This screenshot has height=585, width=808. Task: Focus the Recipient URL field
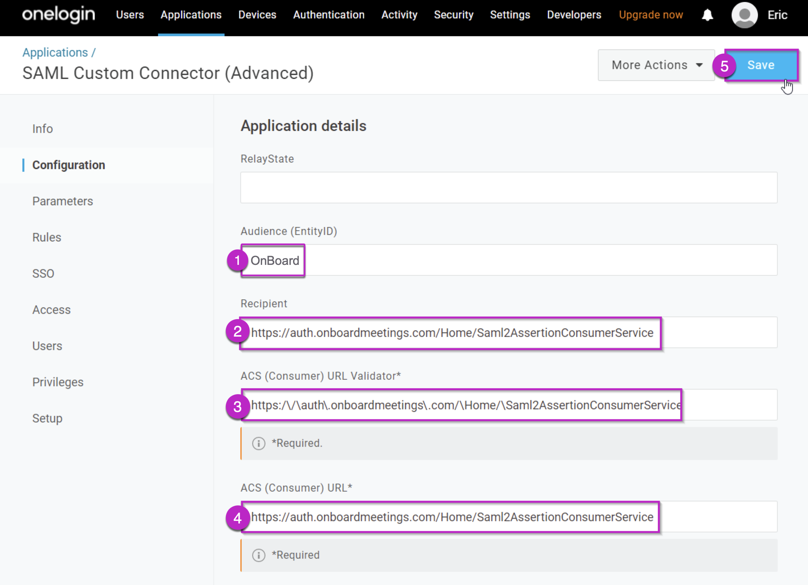pos(509,332)
